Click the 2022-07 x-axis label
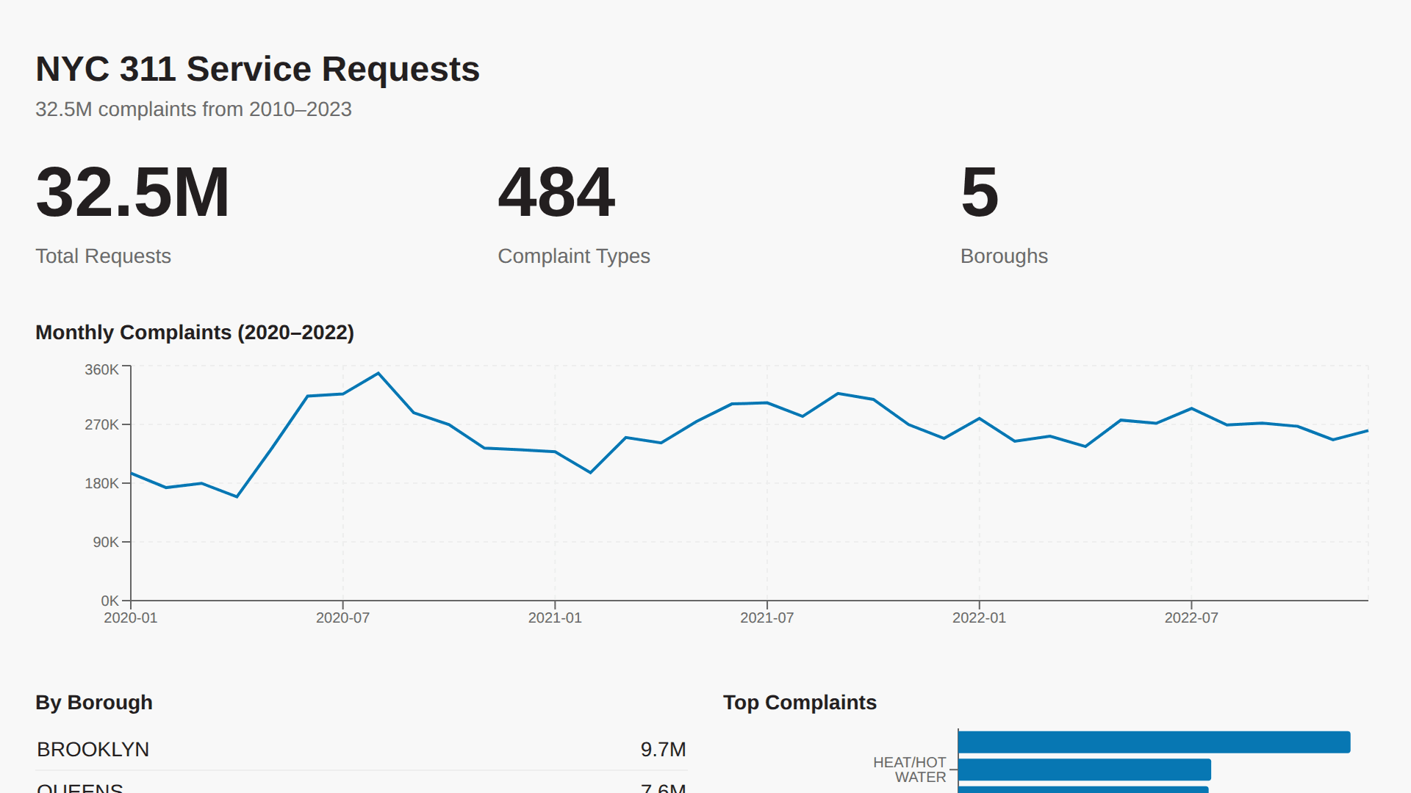The height and width of the screenshot is (793, 1411). pyautogui.click(x=1191, y=618)
